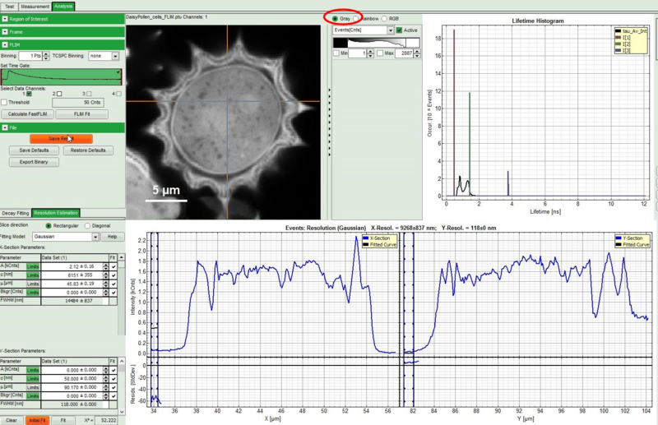
Task: Click Limits button for X-section A parameter
Action: point(32,266)
